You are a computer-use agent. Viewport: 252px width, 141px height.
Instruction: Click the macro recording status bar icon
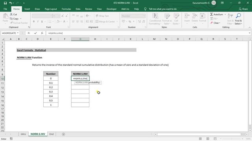[x=11, y=139]
